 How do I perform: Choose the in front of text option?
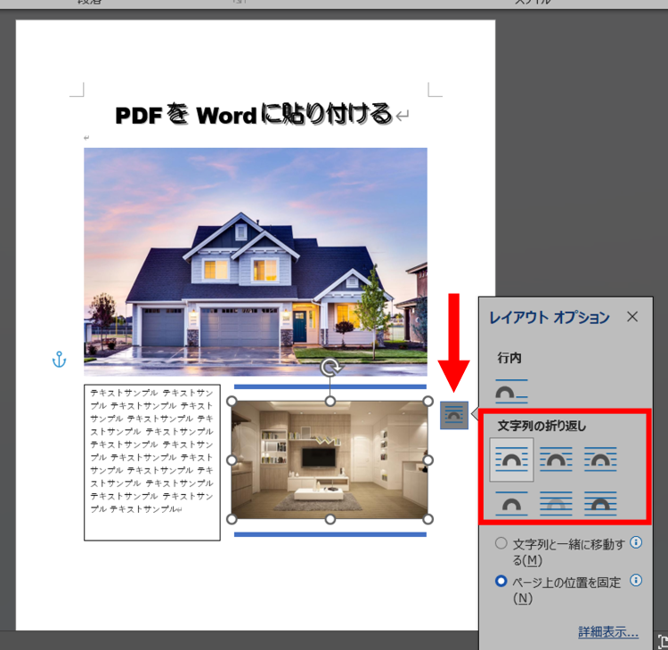(600, 504)
